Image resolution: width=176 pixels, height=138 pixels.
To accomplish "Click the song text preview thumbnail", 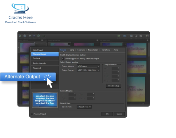I will 45,100.
